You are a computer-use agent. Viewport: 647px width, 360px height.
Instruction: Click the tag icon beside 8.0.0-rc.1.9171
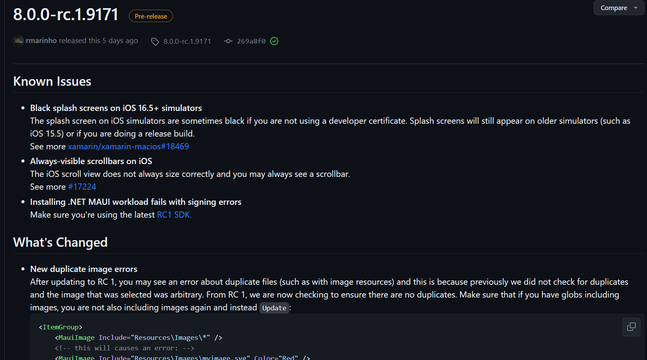[155, 42]
